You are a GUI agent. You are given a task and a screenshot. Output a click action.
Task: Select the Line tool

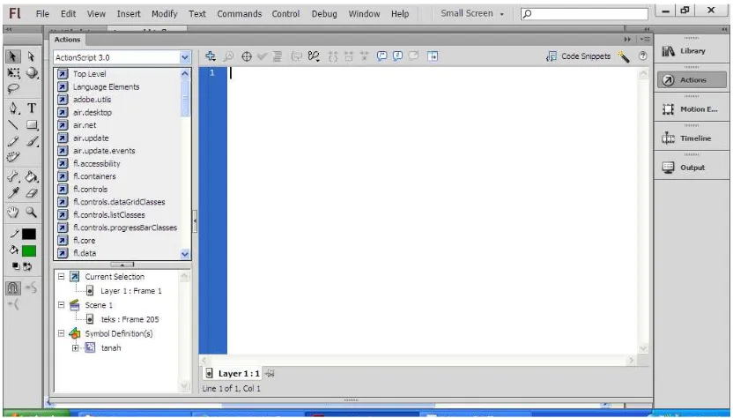13,125
